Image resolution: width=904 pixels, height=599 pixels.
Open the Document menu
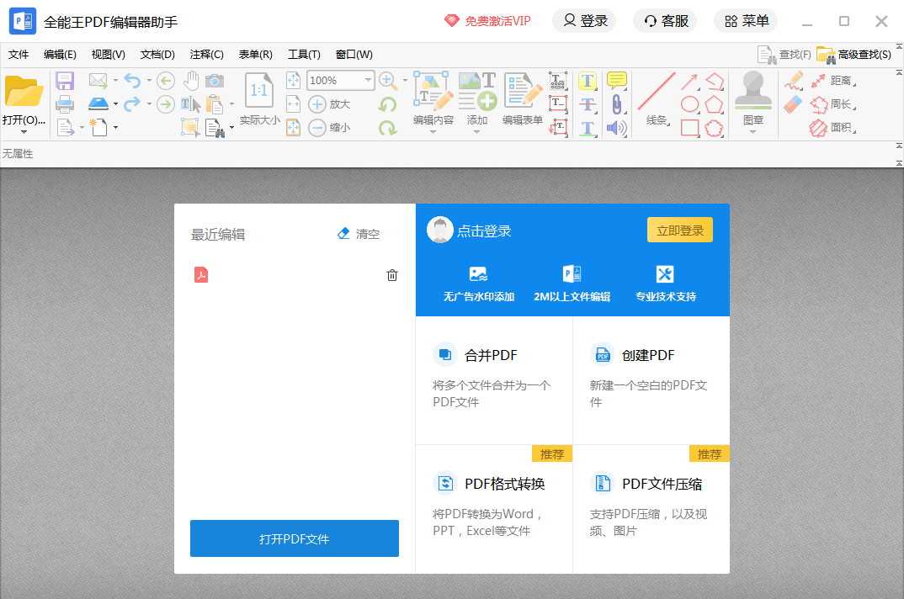pos(157,55)
